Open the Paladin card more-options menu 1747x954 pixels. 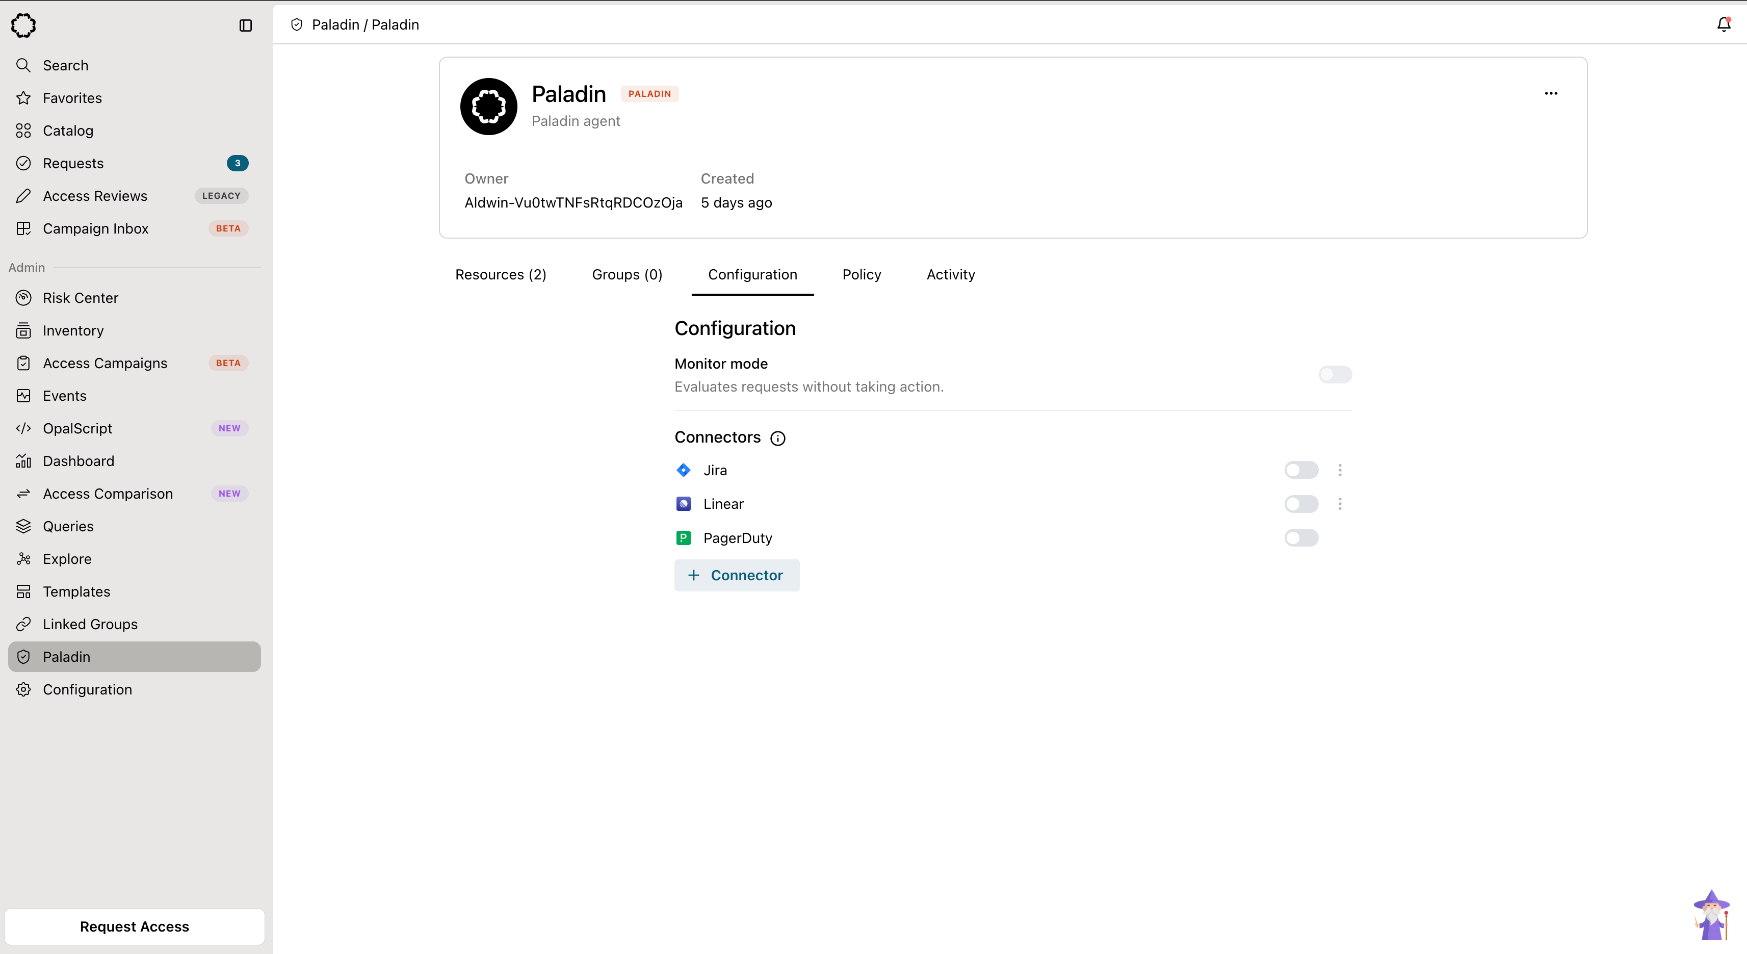click(1551, 93)
